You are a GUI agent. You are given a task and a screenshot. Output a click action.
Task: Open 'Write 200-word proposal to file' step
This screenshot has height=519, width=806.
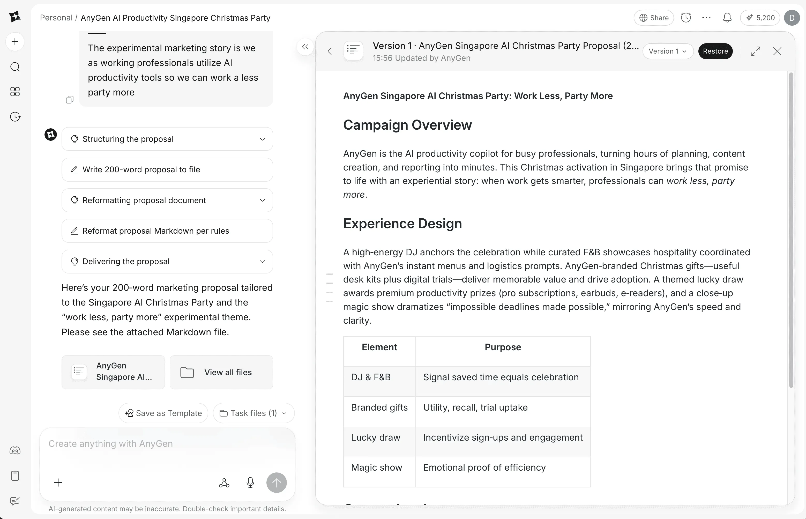[x=167, y=169]
